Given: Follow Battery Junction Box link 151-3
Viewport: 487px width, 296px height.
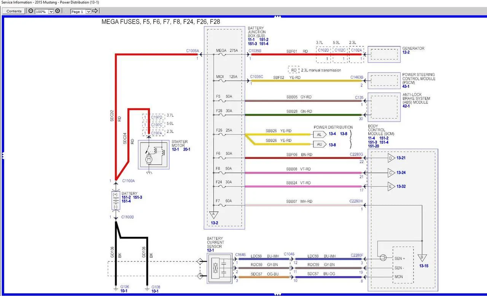Looking at the screenshot, I should coord(253,44).
